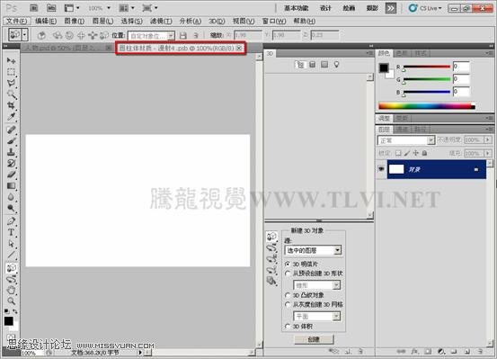Viewport: 497px width, 359px height.
Task: Select the Zoom tool
Action: tap(11, 301)
